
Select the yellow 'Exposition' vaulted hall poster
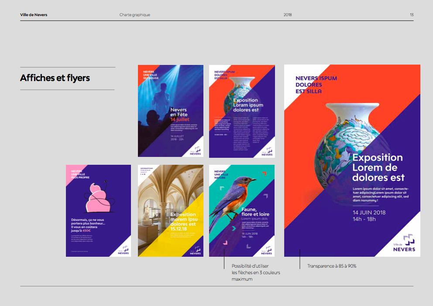click(x=171, y=211)
